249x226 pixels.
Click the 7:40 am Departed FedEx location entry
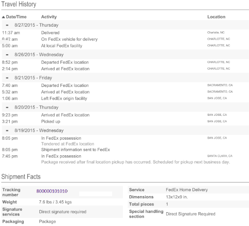(x=65, y=85)
